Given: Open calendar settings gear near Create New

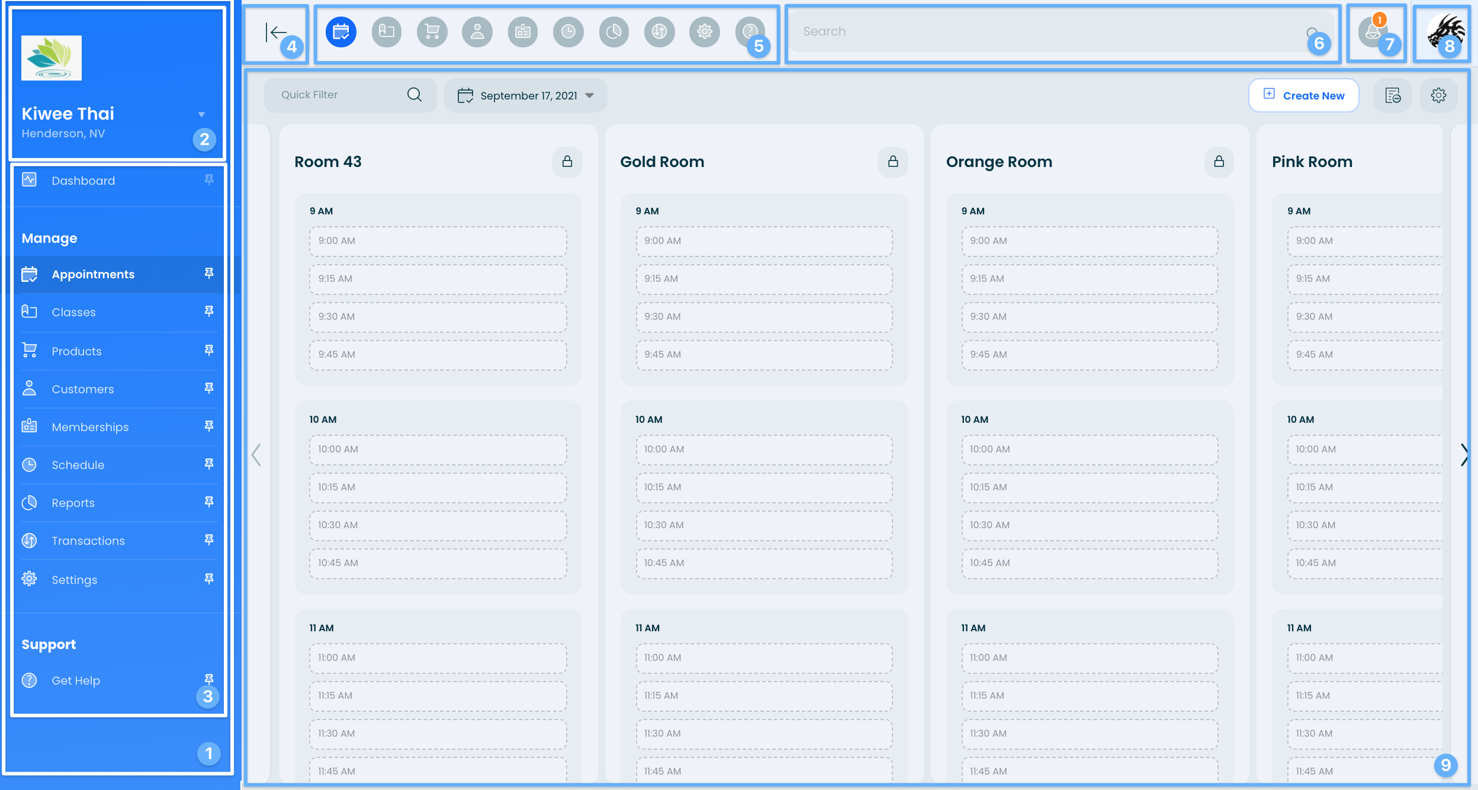Looking at the screenshot, I should [1438, 95].
